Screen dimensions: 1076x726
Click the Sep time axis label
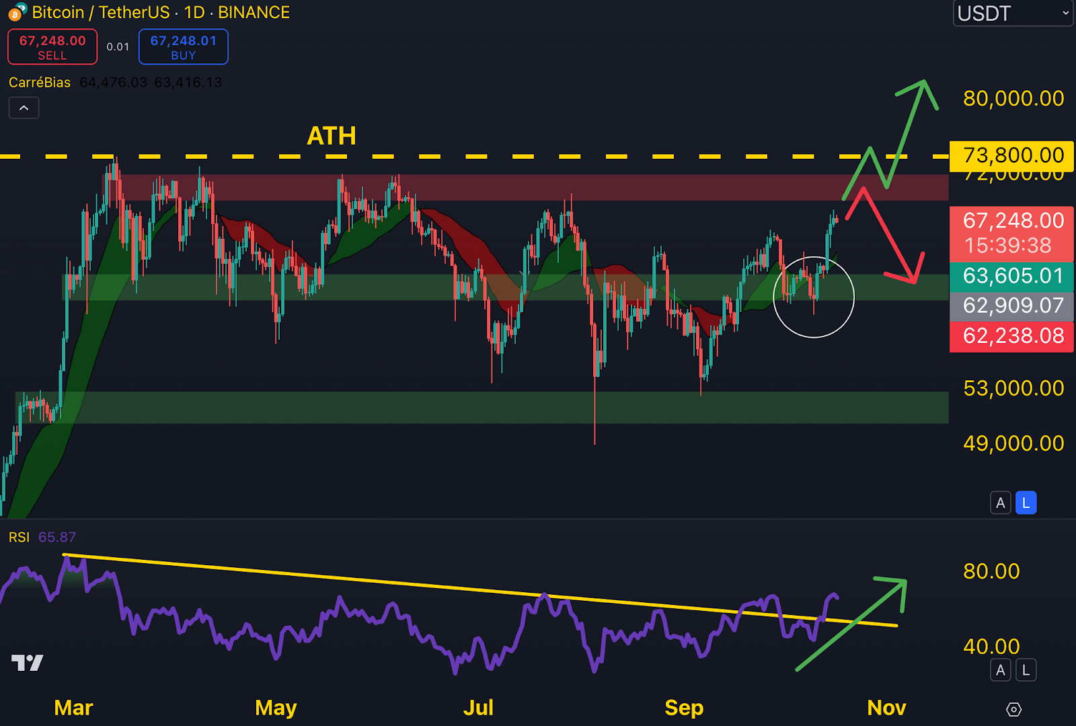tap(684, 708)
